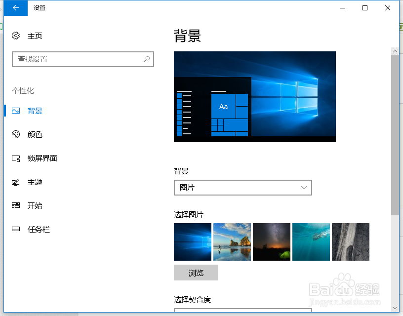The image size is (403, 316).
Task: Open the 背景 dropdown showing 图片
Action: [242, 188]
